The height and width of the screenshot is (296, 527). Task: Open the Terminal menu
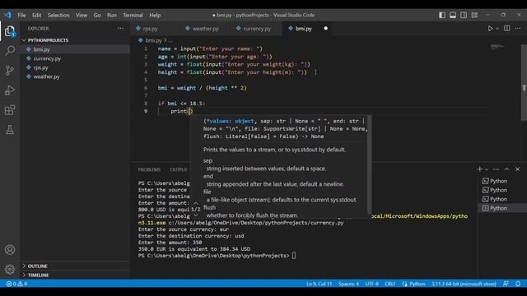133,15
